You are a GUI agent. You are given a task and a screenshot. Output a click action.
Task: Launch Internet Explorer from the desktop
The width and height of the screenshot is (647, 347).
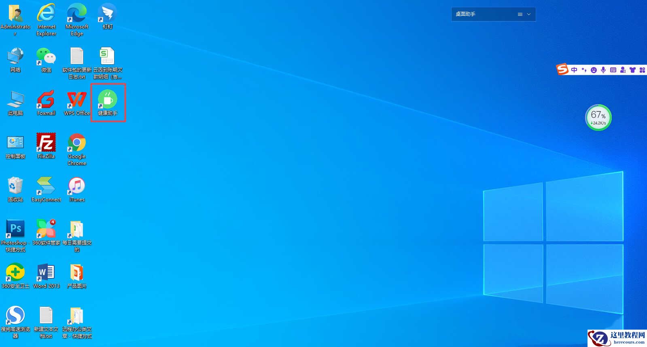pyautogui.click(x=46, y=14)
